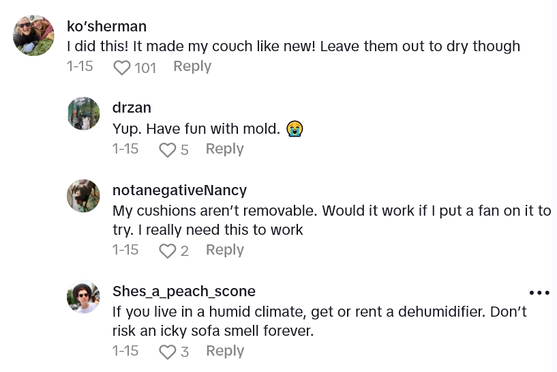This screenshot has width=557, height=372.
Task: Open ko'sherman's profile picture
Action: tap(33, 35)
